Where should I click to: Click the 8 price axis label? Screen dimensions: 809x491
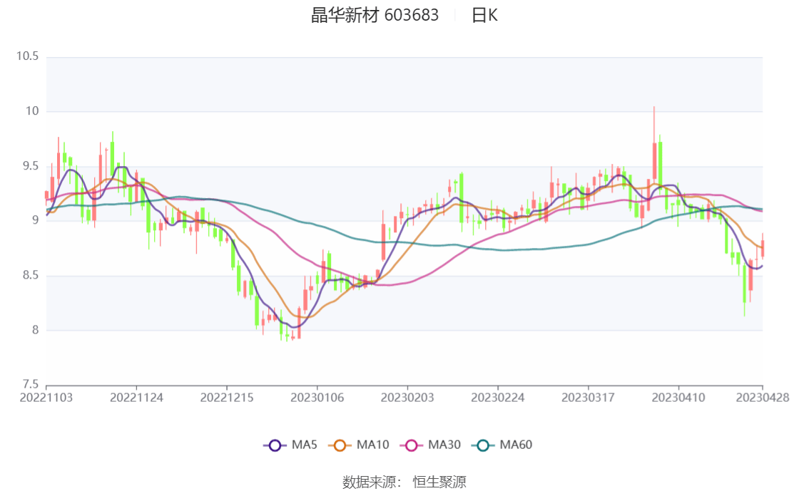point(36,330)
